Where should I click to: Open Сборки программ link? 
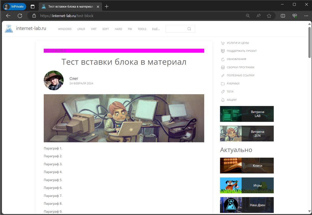[x=240, y=67]
